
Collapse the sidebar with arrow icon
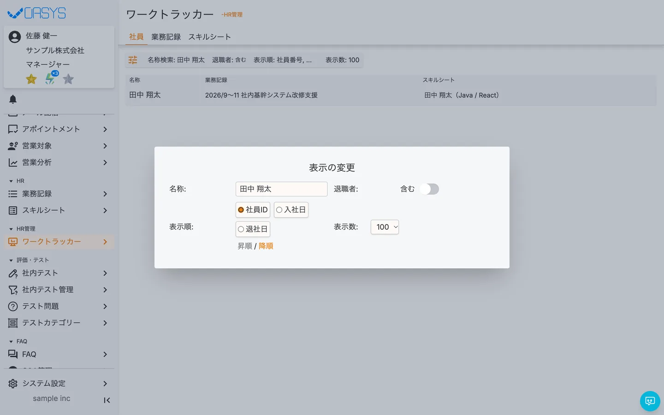[x=107, y=400]
